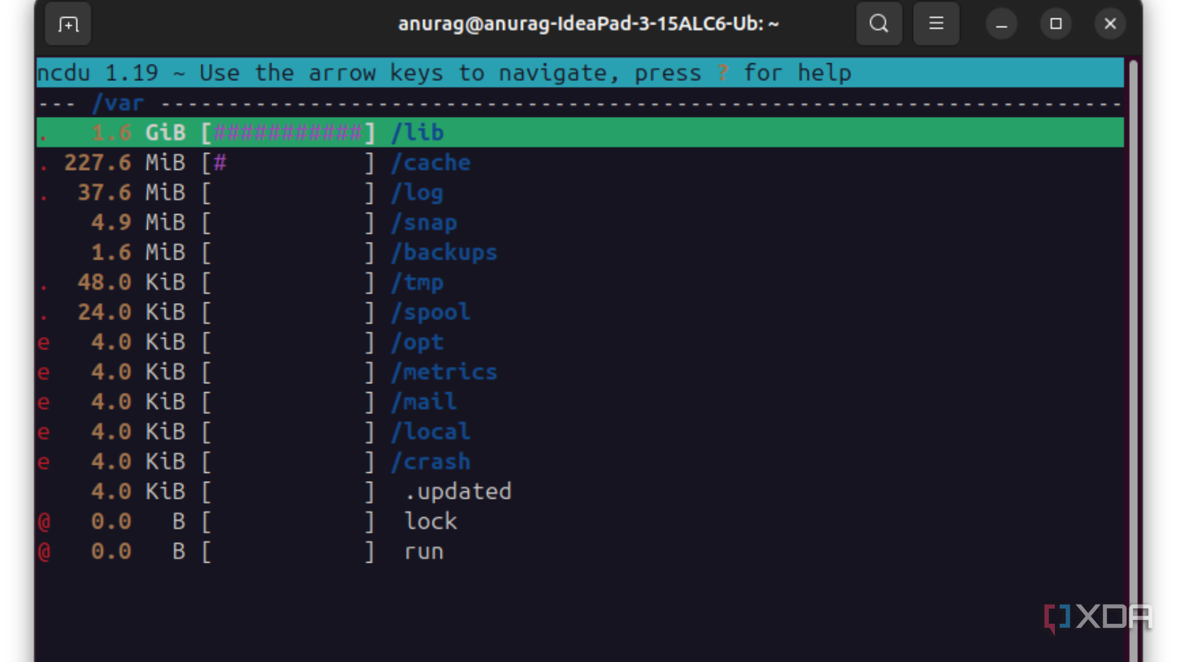The width and height of the screenshot is (1177, 662).
Task: Select the /spool directory entry
Action: click(430, 312)
